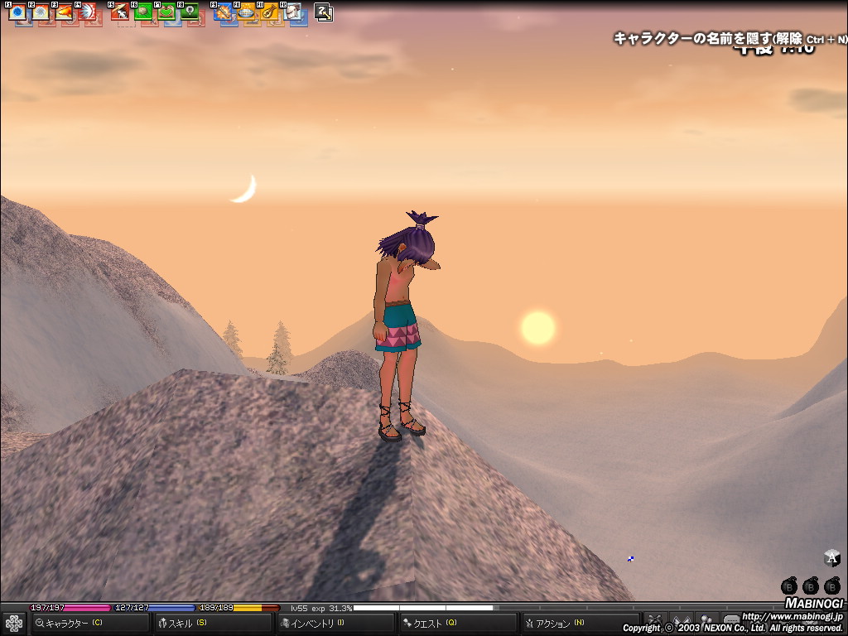Click the middle bomb 'B' icon
The image size is (848, 636).
(x=811, y=585)
